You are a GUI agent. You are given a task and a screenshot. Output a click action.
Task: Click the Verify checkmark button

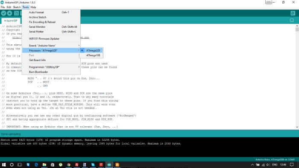point(3,13)
